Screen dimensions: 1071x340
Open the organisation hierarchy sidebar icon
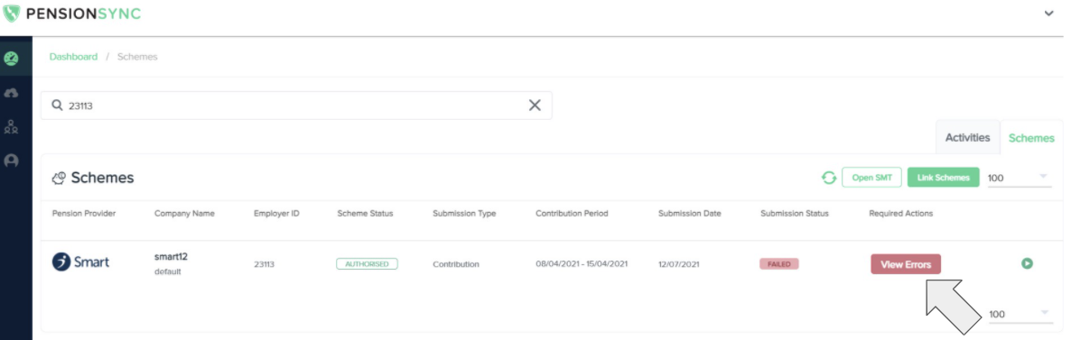[11, 126]
